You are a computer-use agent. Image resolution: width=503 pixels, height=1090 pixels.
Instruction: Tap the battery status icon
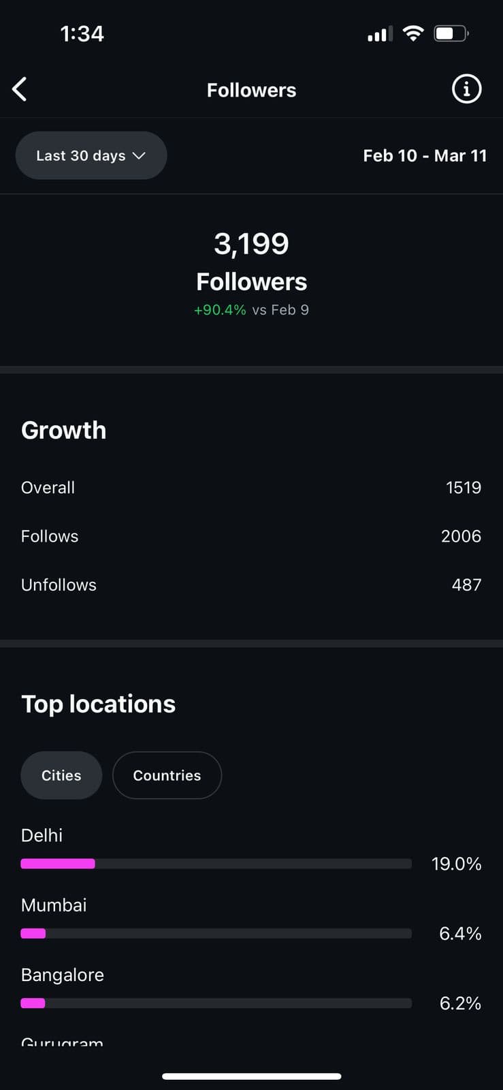point(451,33)
